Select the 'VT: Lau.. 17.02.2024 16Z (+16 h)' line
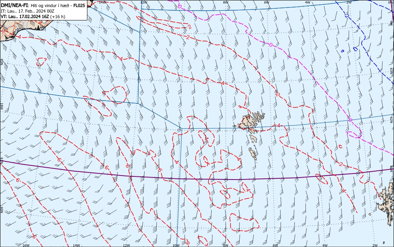This screenshot has height=247, width=394. click(33, 17)
